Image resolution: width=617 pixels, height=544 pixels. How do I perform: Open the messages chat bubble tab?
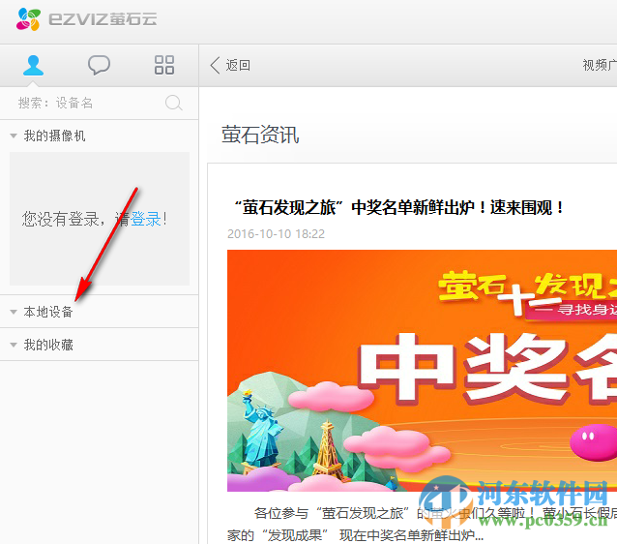point(99,65)
